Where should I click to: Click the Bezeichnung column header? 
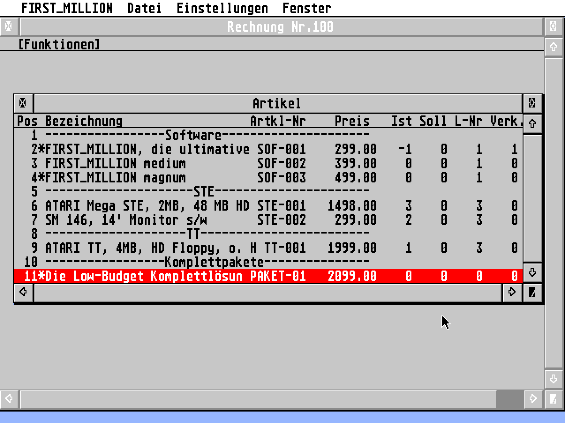pyautogui.click(x=84, y=121)
